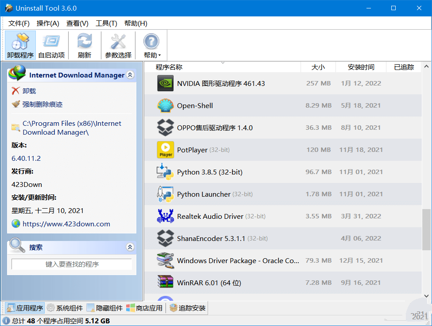432x326 pixels.
Task: Click the program search input field
Action: (72, 264)
